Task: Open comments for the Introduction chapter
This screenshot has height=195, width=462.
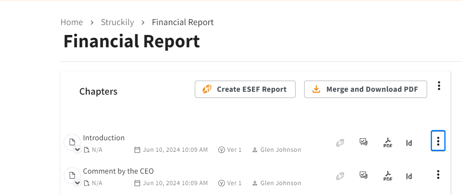Action: pos(363,142)
